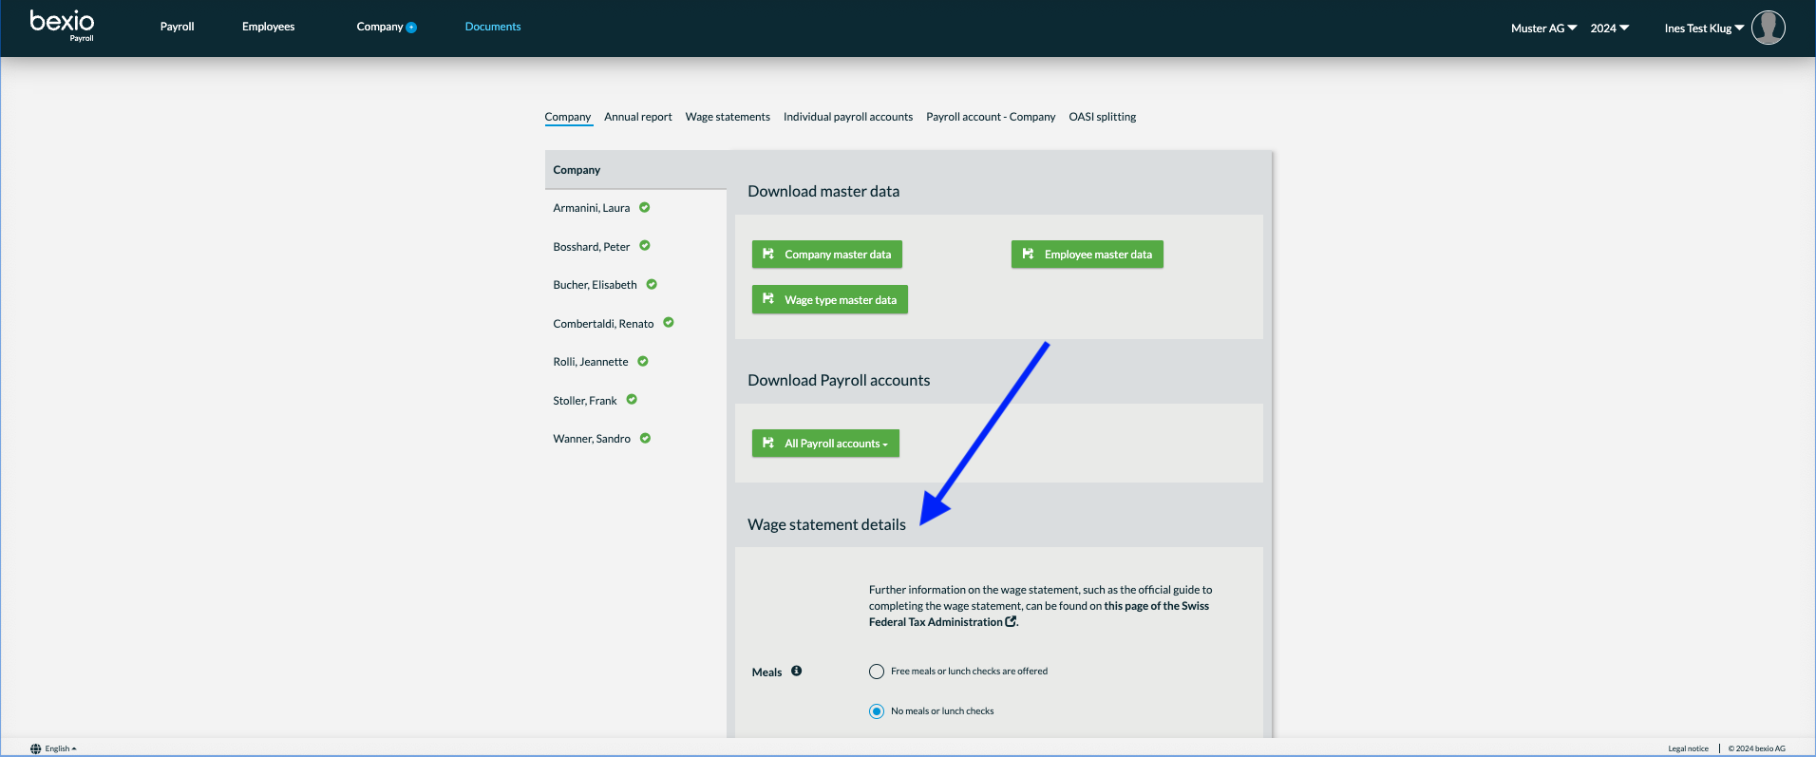
Task: Click the bexio Payroll logo
Action: [x=62, y=26]
